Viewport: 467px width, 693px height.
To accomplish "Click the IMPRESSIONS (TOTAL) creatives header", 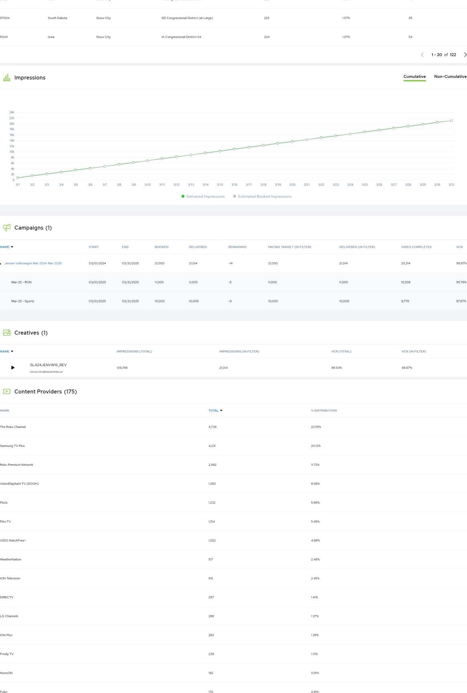I will pyautogui.click(x=134, y=351).
